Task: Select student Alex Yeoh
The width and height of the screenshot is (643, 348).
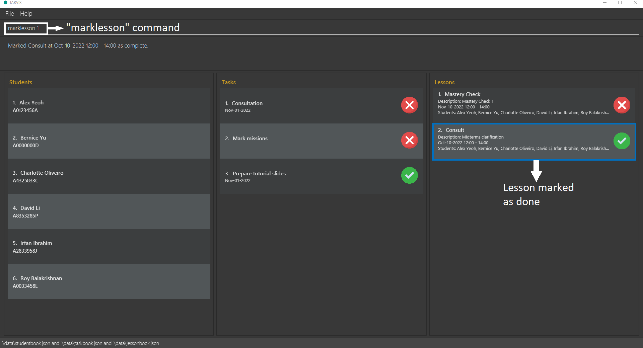Action: pyautogui.click(x=109, y=106)
